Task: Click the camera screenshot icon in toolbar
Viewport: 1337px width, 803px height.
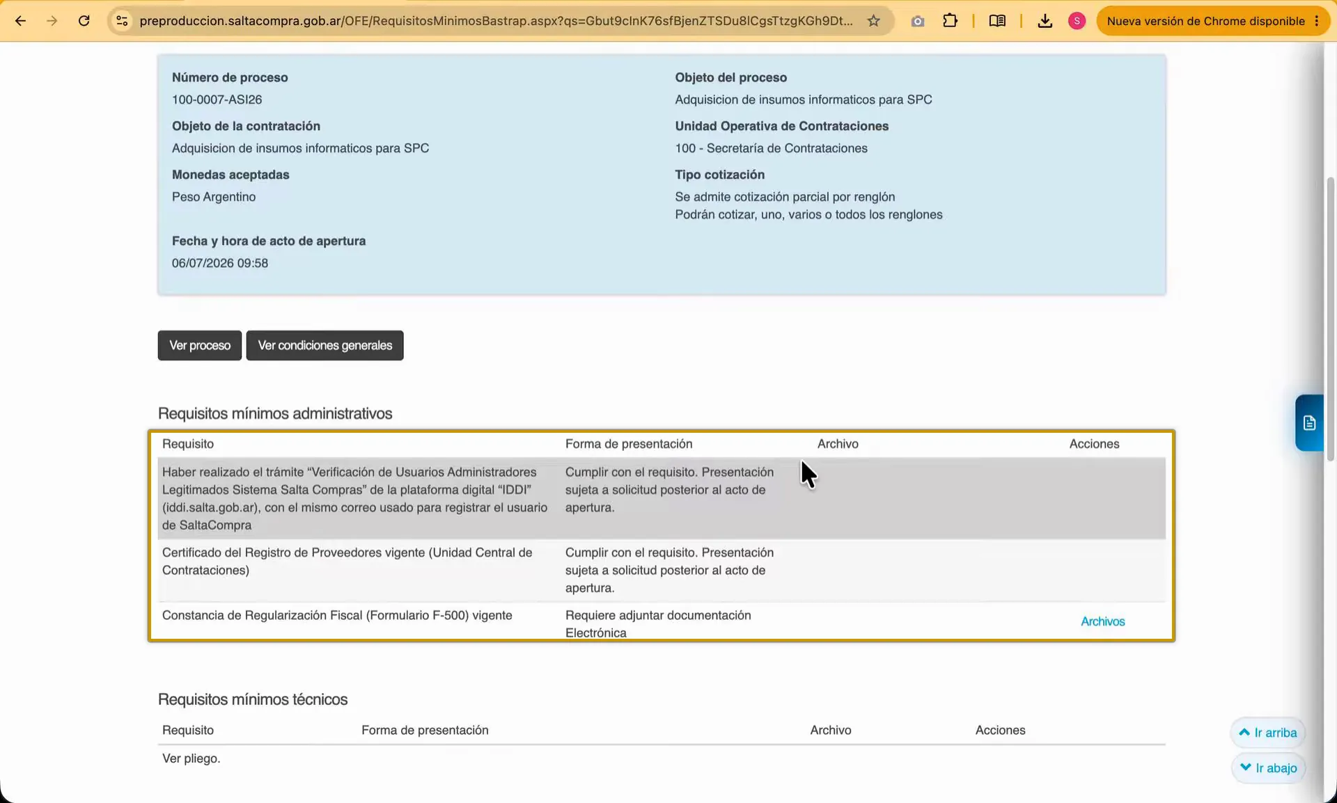Action: click(x=918, y=21)
